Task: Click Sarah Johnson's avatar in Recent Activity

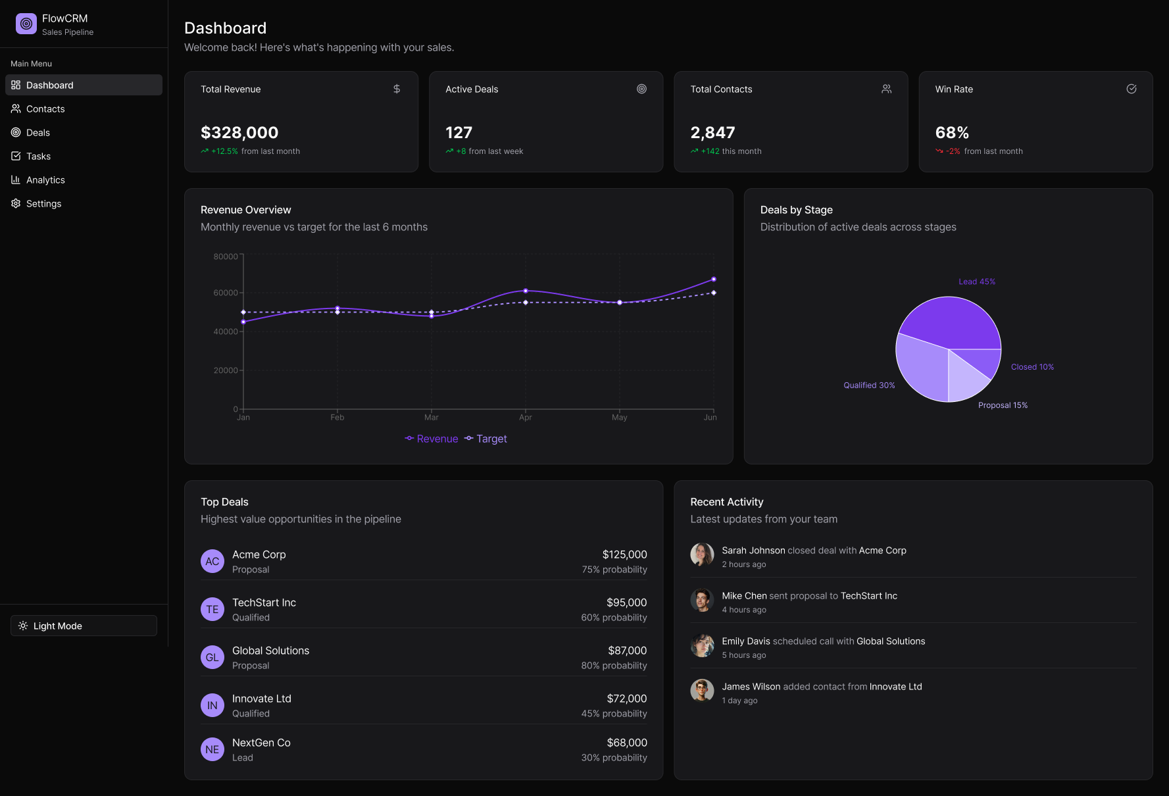Action: 702,555
